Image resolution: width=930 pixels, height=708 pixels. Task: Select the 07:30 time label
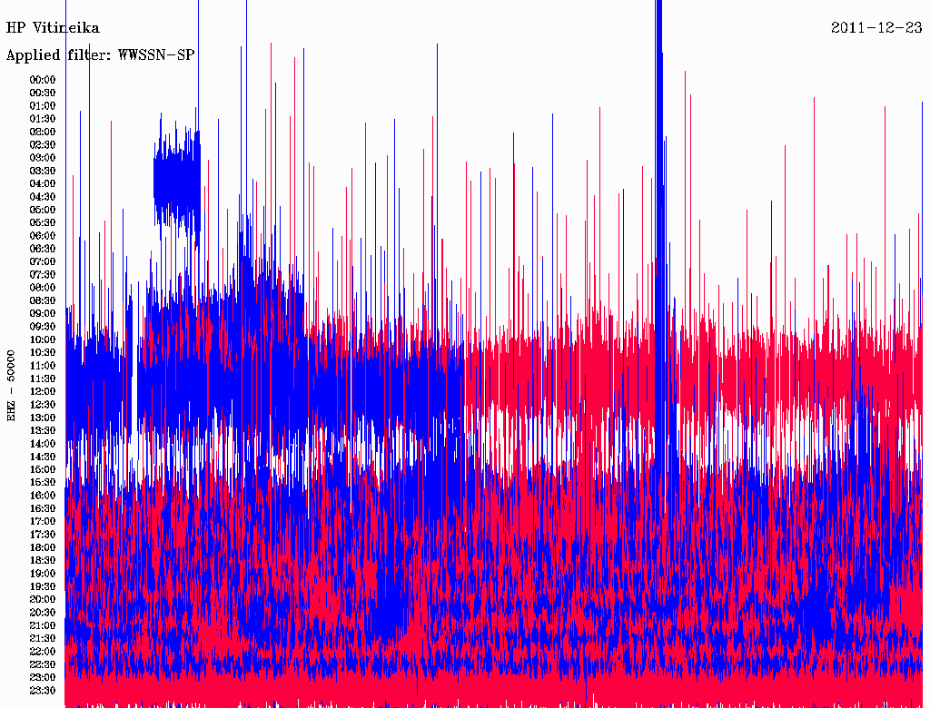click(43, 274)
